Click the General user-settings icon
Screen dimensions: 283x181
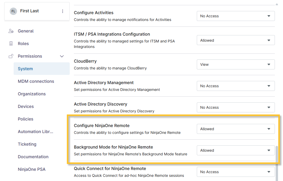click(11, 31)
